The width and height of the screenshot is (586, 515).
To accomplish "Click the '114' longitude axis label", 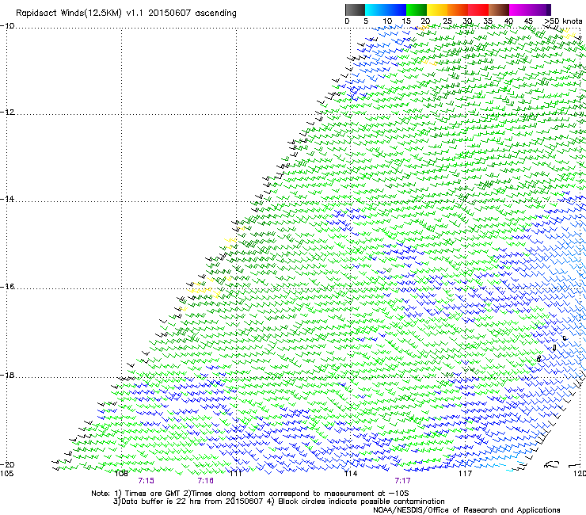I will click(x=351, y=474).
